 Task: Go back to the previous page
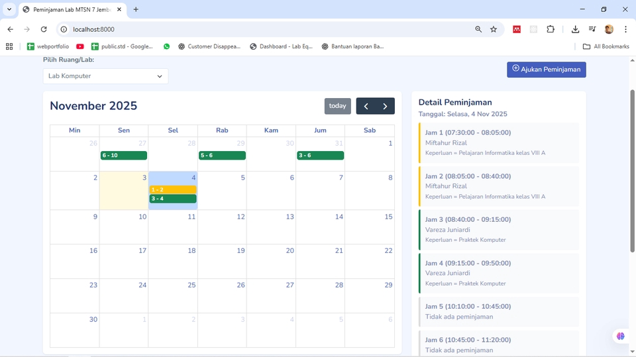click(10, 29)
